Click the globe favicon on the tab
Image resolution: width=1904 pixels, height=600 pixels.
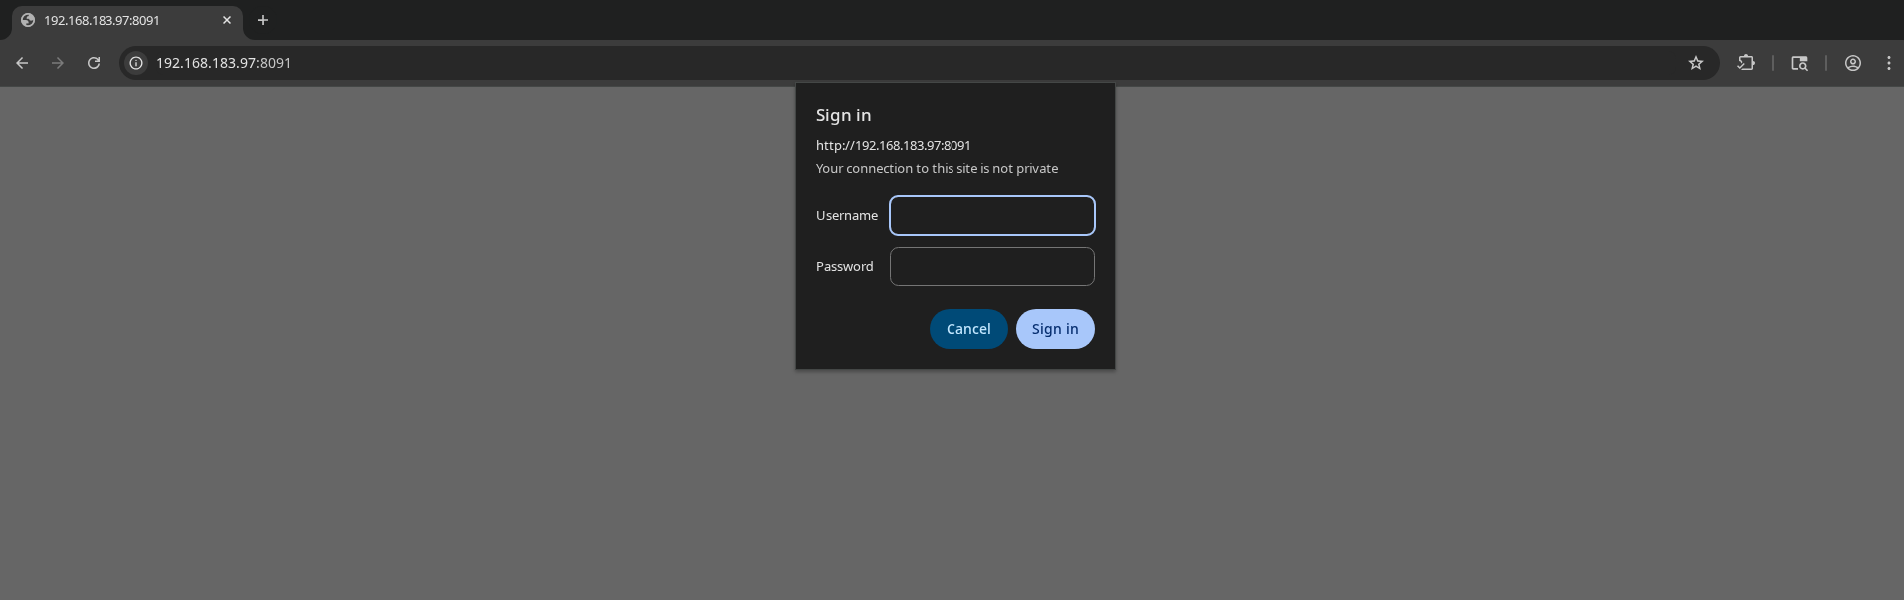28,20
